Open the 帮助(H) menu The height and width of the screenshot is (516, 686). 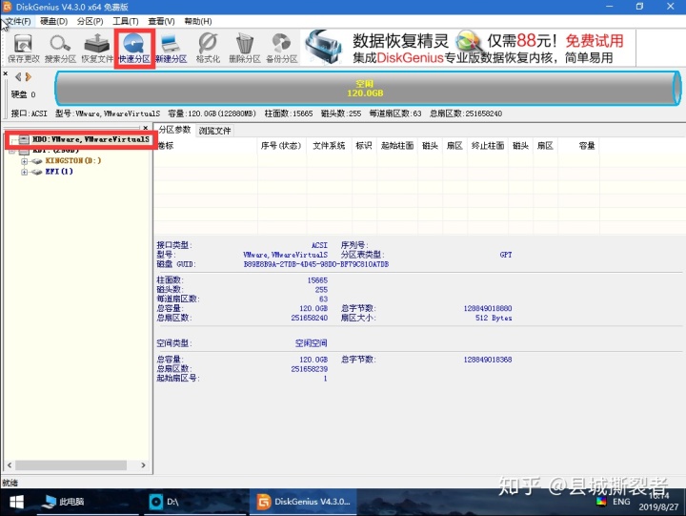(198, 22)
